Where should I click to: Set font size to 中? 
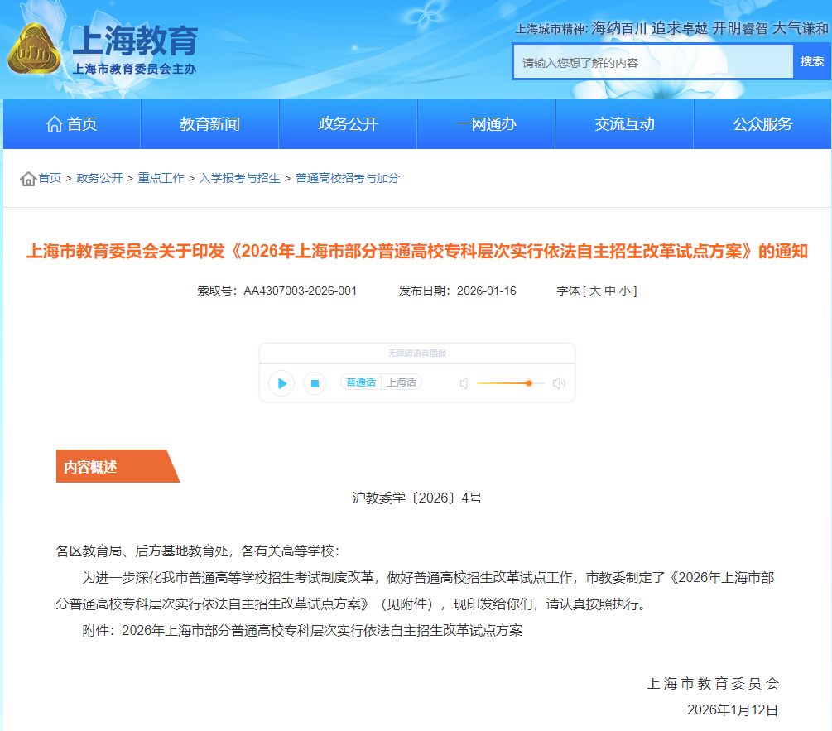[610, 291]
